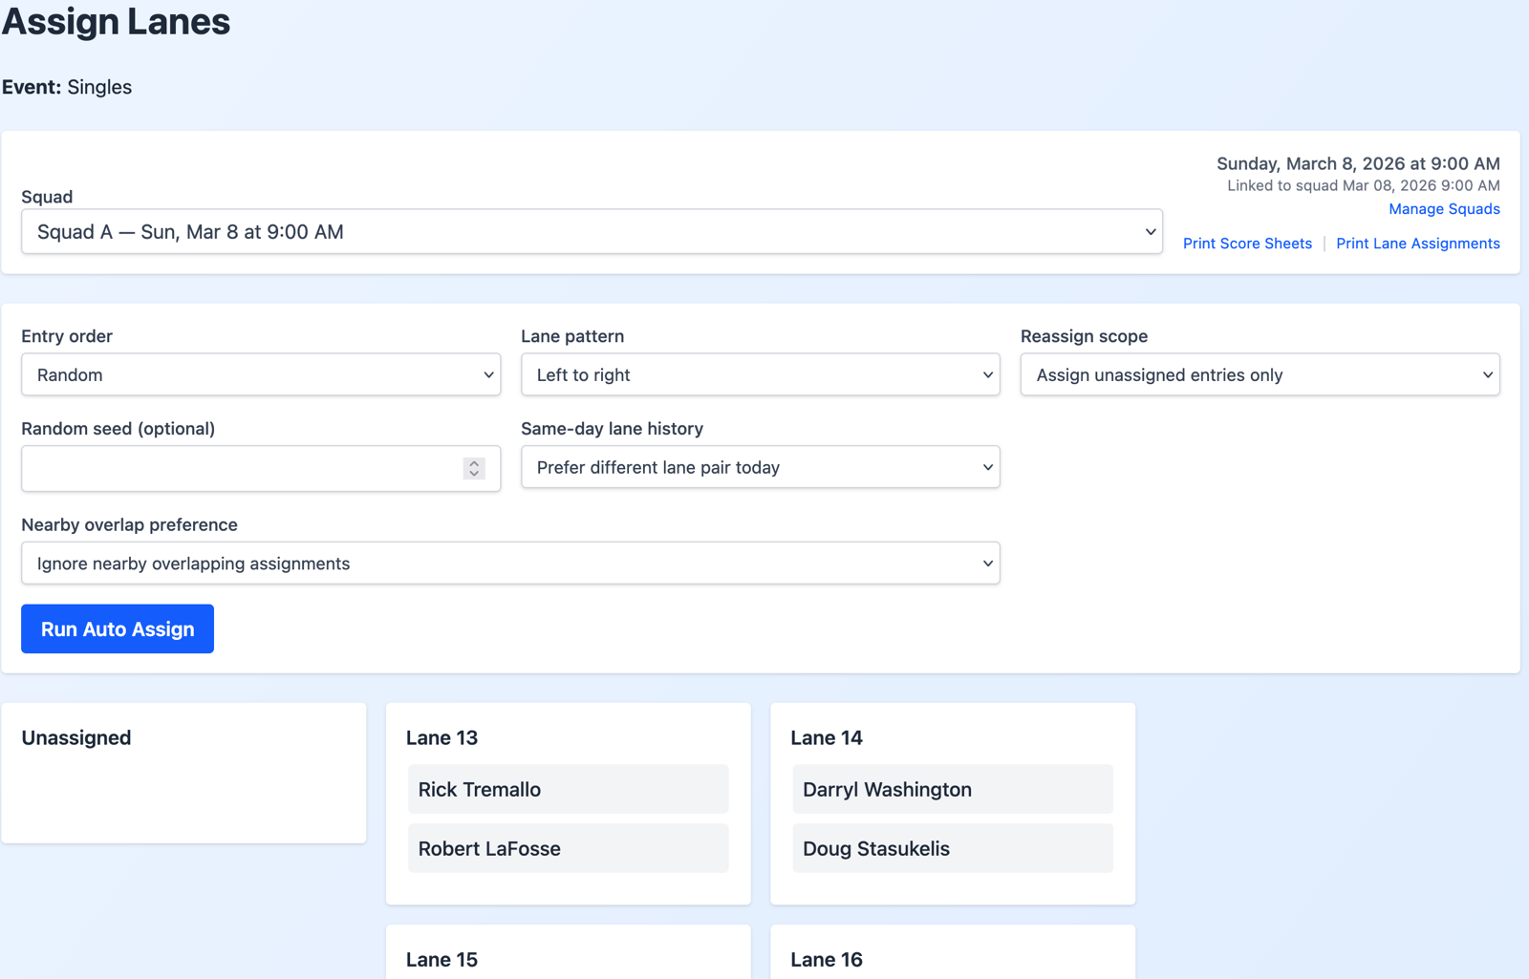Click the Linked to squad text

tap(1364, 185)
